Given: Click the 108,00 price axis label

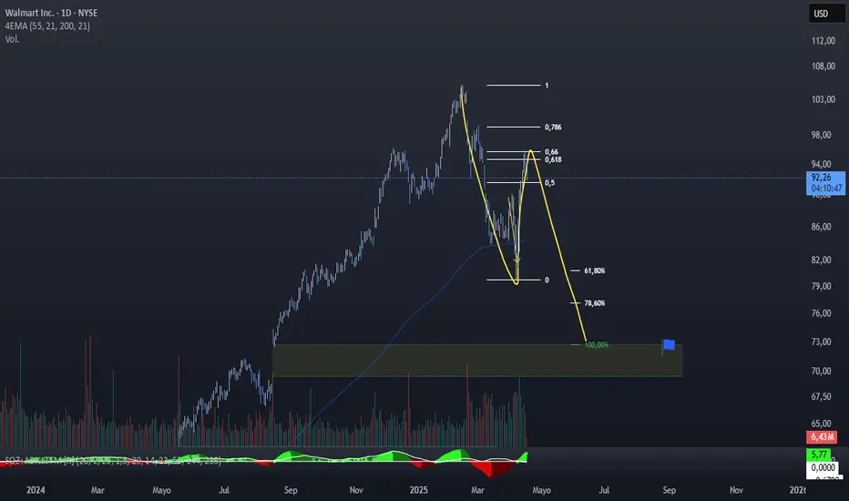Looking at the screenshot, I should (823, 66).
